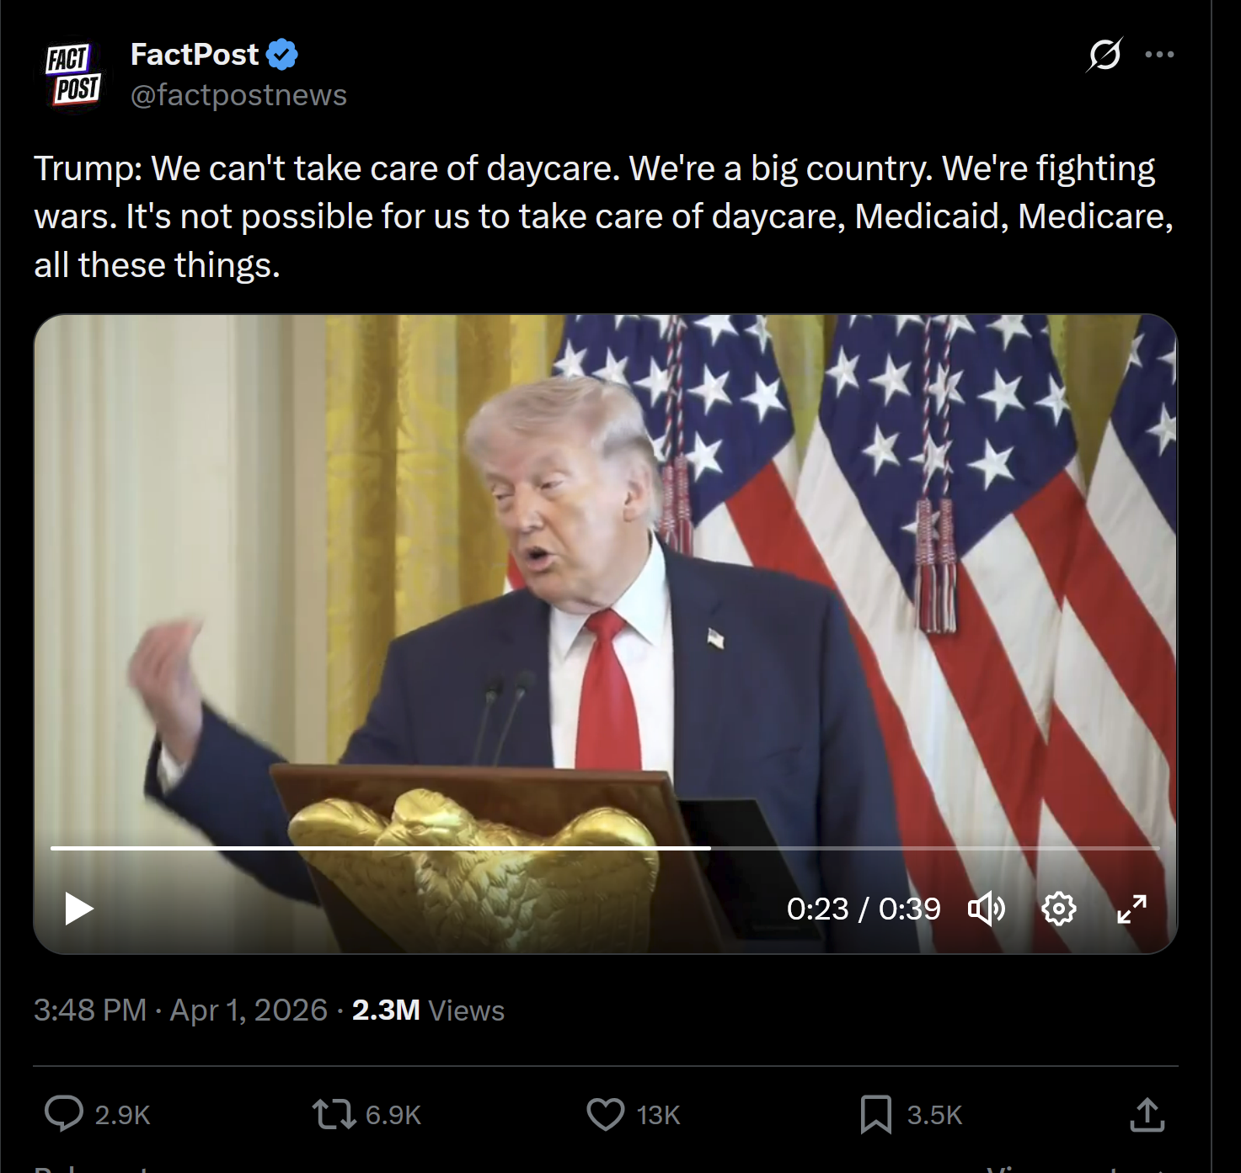Like the post with heart icon

(606, 1114)
